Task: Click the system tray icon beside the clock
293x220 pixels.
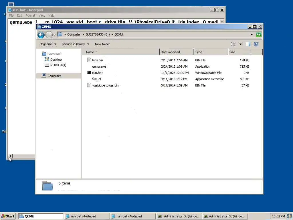Action: (290, 216)
